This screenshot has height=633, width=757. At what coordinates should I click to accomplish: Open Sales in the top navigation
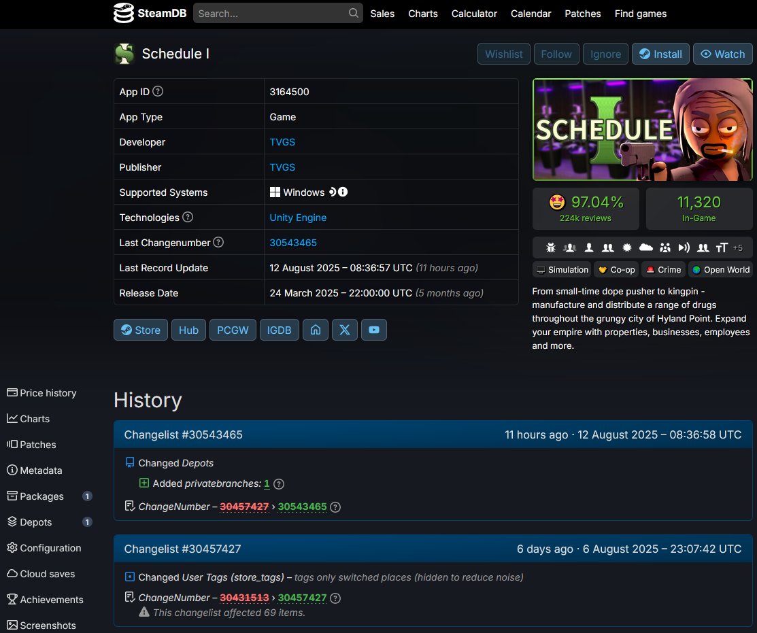[x=382, y=14]
